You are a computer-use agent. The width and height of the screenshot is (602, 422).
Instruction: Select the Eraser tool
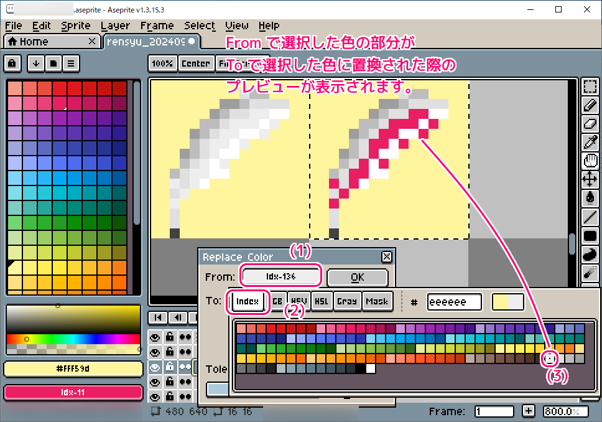click(x=590, y=124)
